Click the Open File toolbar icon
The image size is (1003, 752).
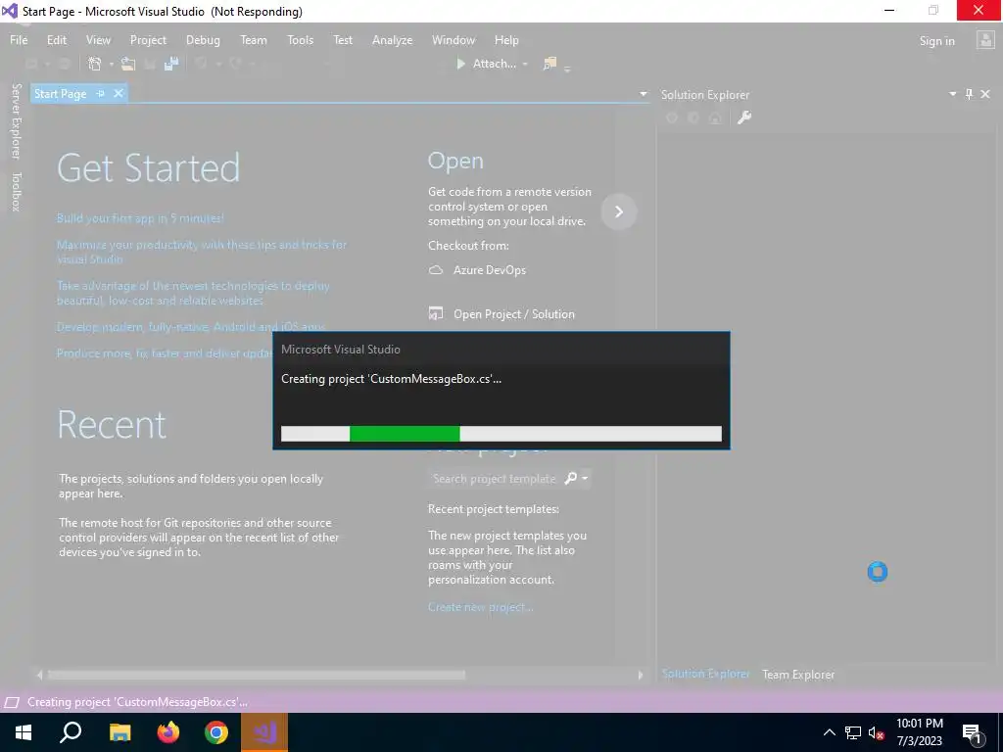[128, 64]
